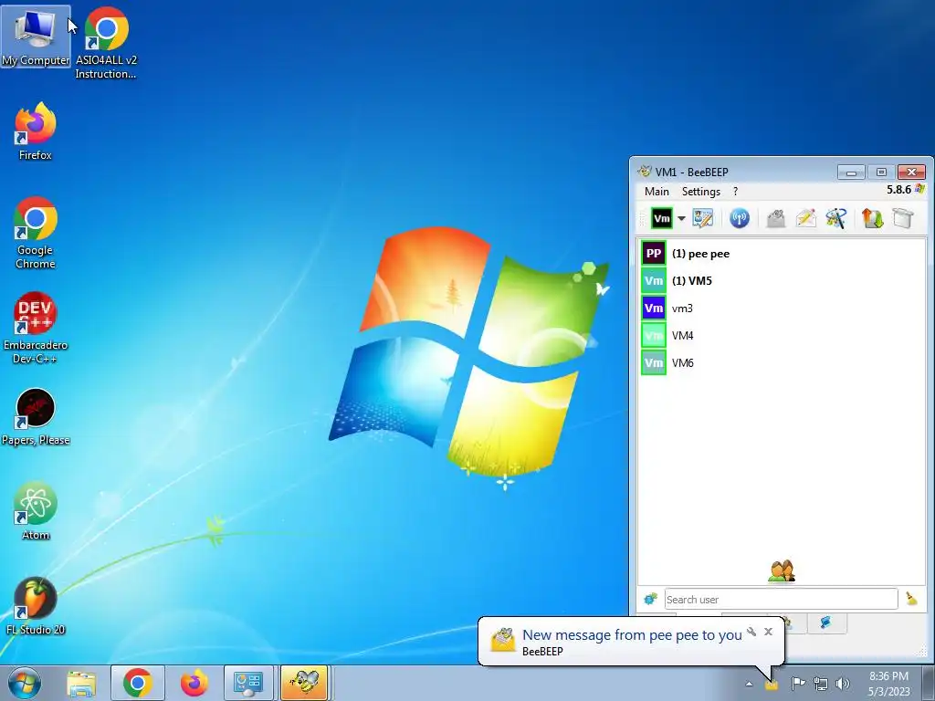
Task: Click the group with wand create icon
Action: (x=836, y=218)
